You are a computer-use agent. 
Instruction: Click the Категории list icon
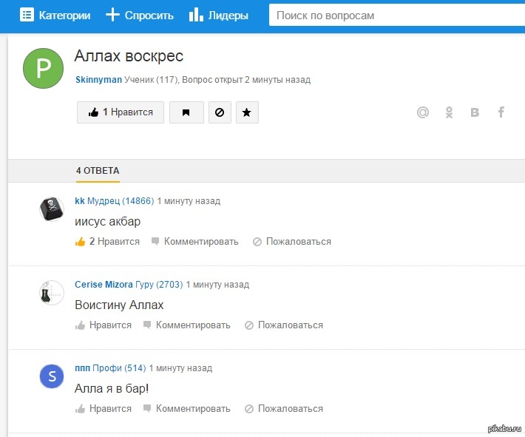pyautogui.click(x=27, y=16)
